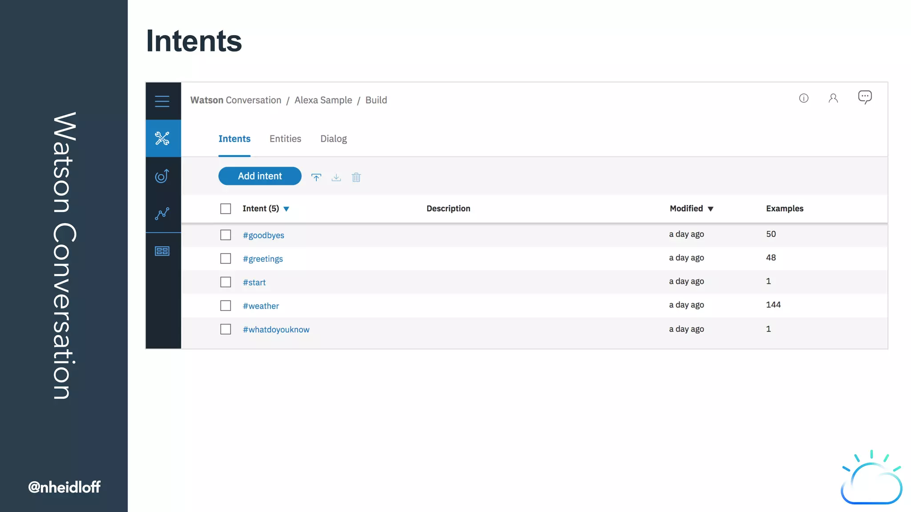Open the hamburger navigation menu
The height and width of the screenshot is (512, 911).
(162, 101)
